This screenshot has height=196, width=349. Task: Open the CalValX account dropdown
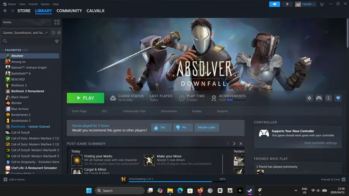pyautogui.click(x=305, y=4)
